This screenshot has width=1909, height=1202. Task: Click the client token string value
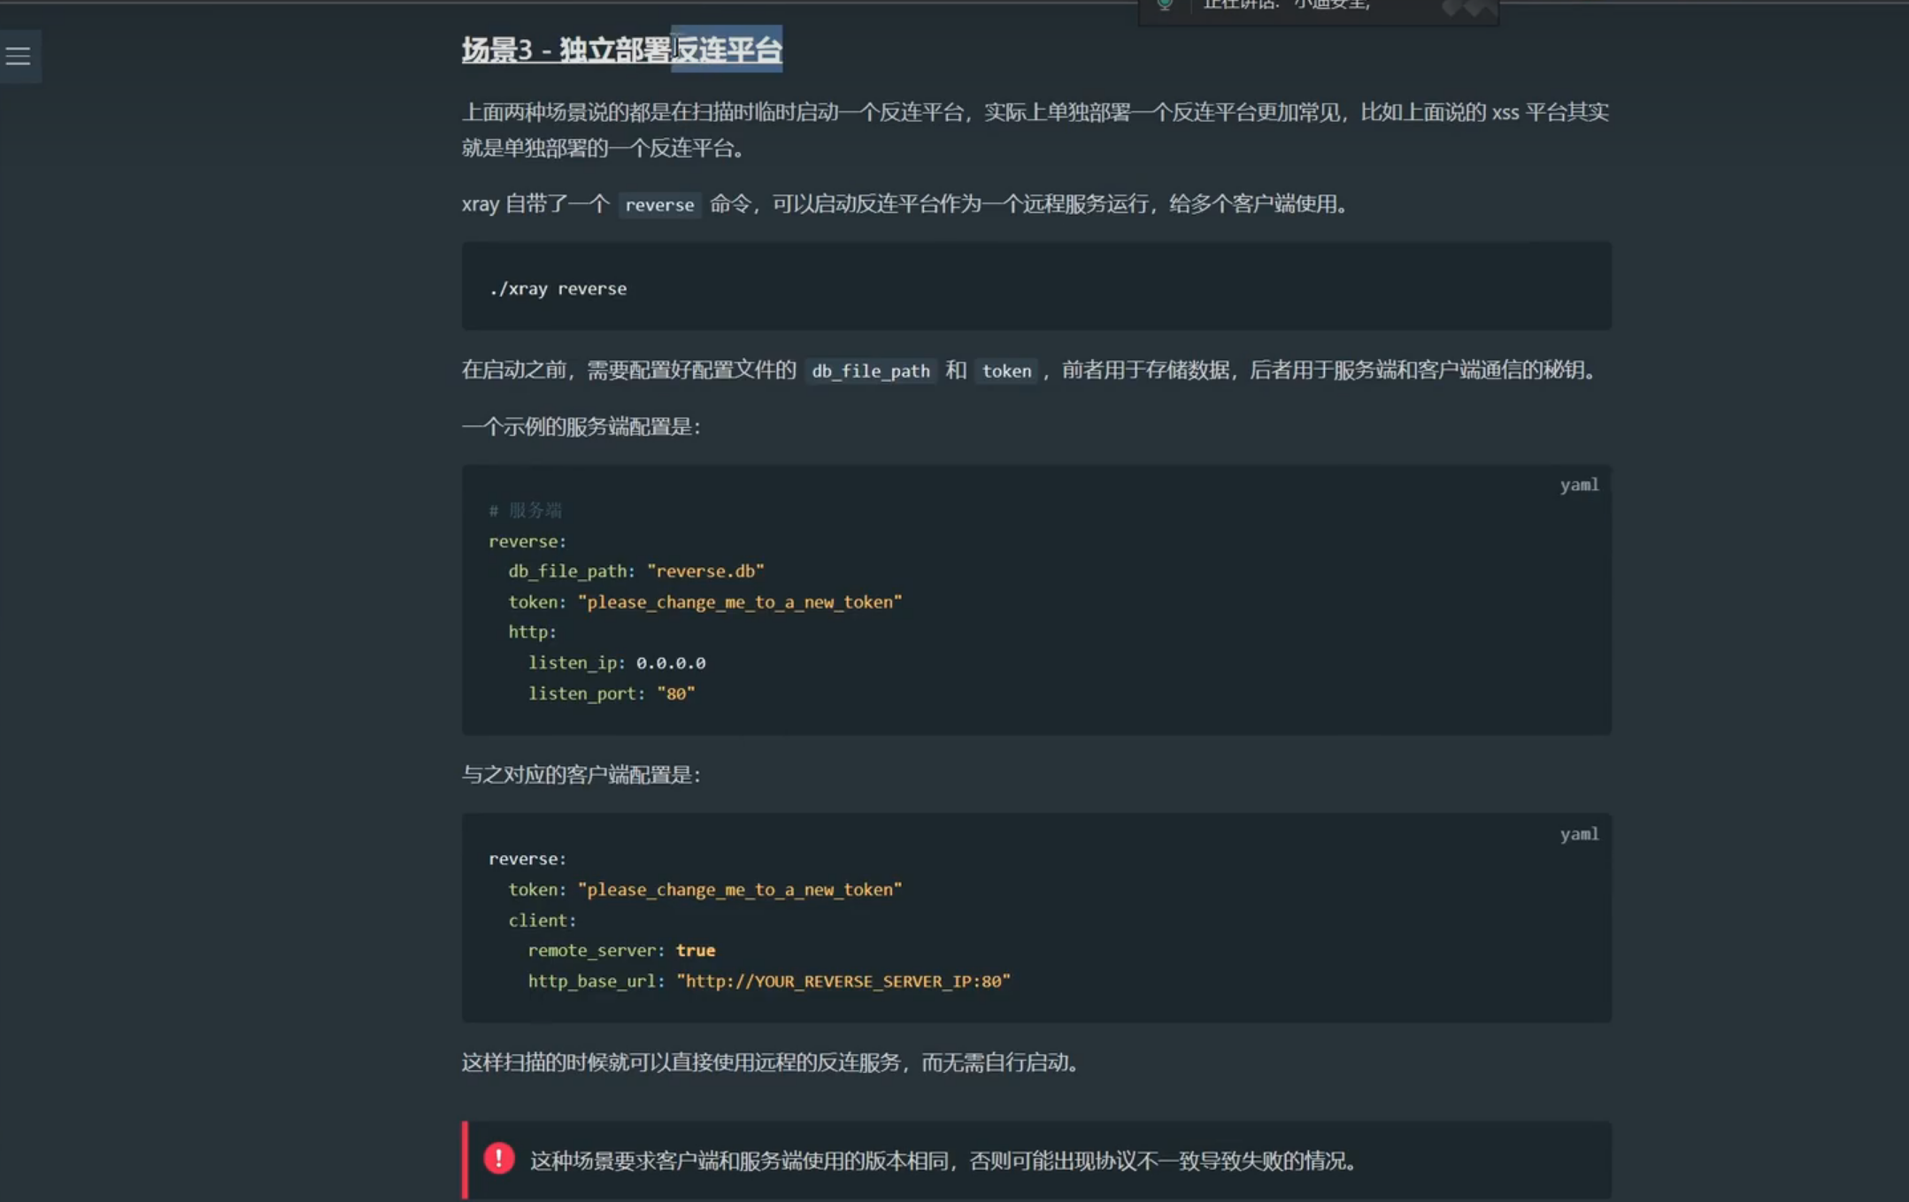pyautogui.click(x=740, y=889)
